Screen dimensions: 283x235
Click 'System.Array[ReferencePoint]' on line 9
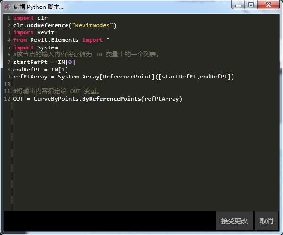[x=106, y=77]
